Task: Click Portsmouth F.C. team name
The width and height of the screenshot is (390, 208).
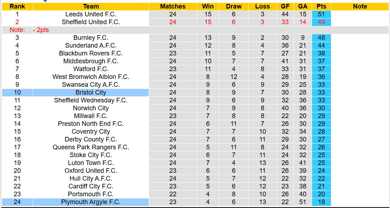Action: pos(91,194)
